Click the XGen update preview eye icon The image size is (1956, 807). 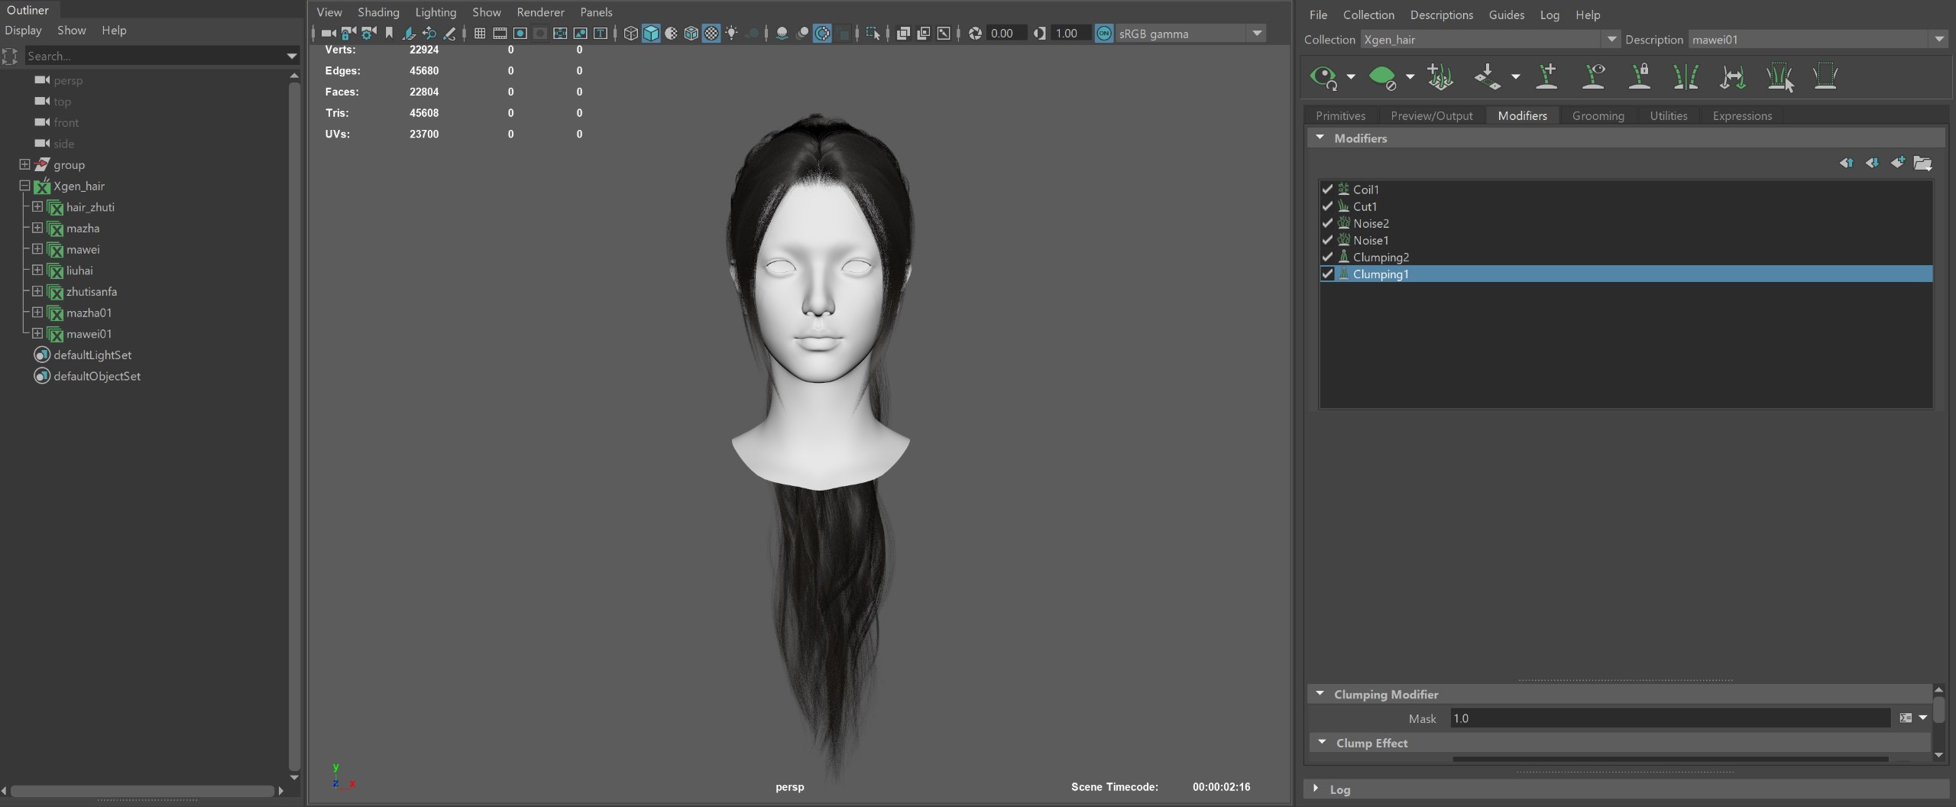pos(1323,76)
